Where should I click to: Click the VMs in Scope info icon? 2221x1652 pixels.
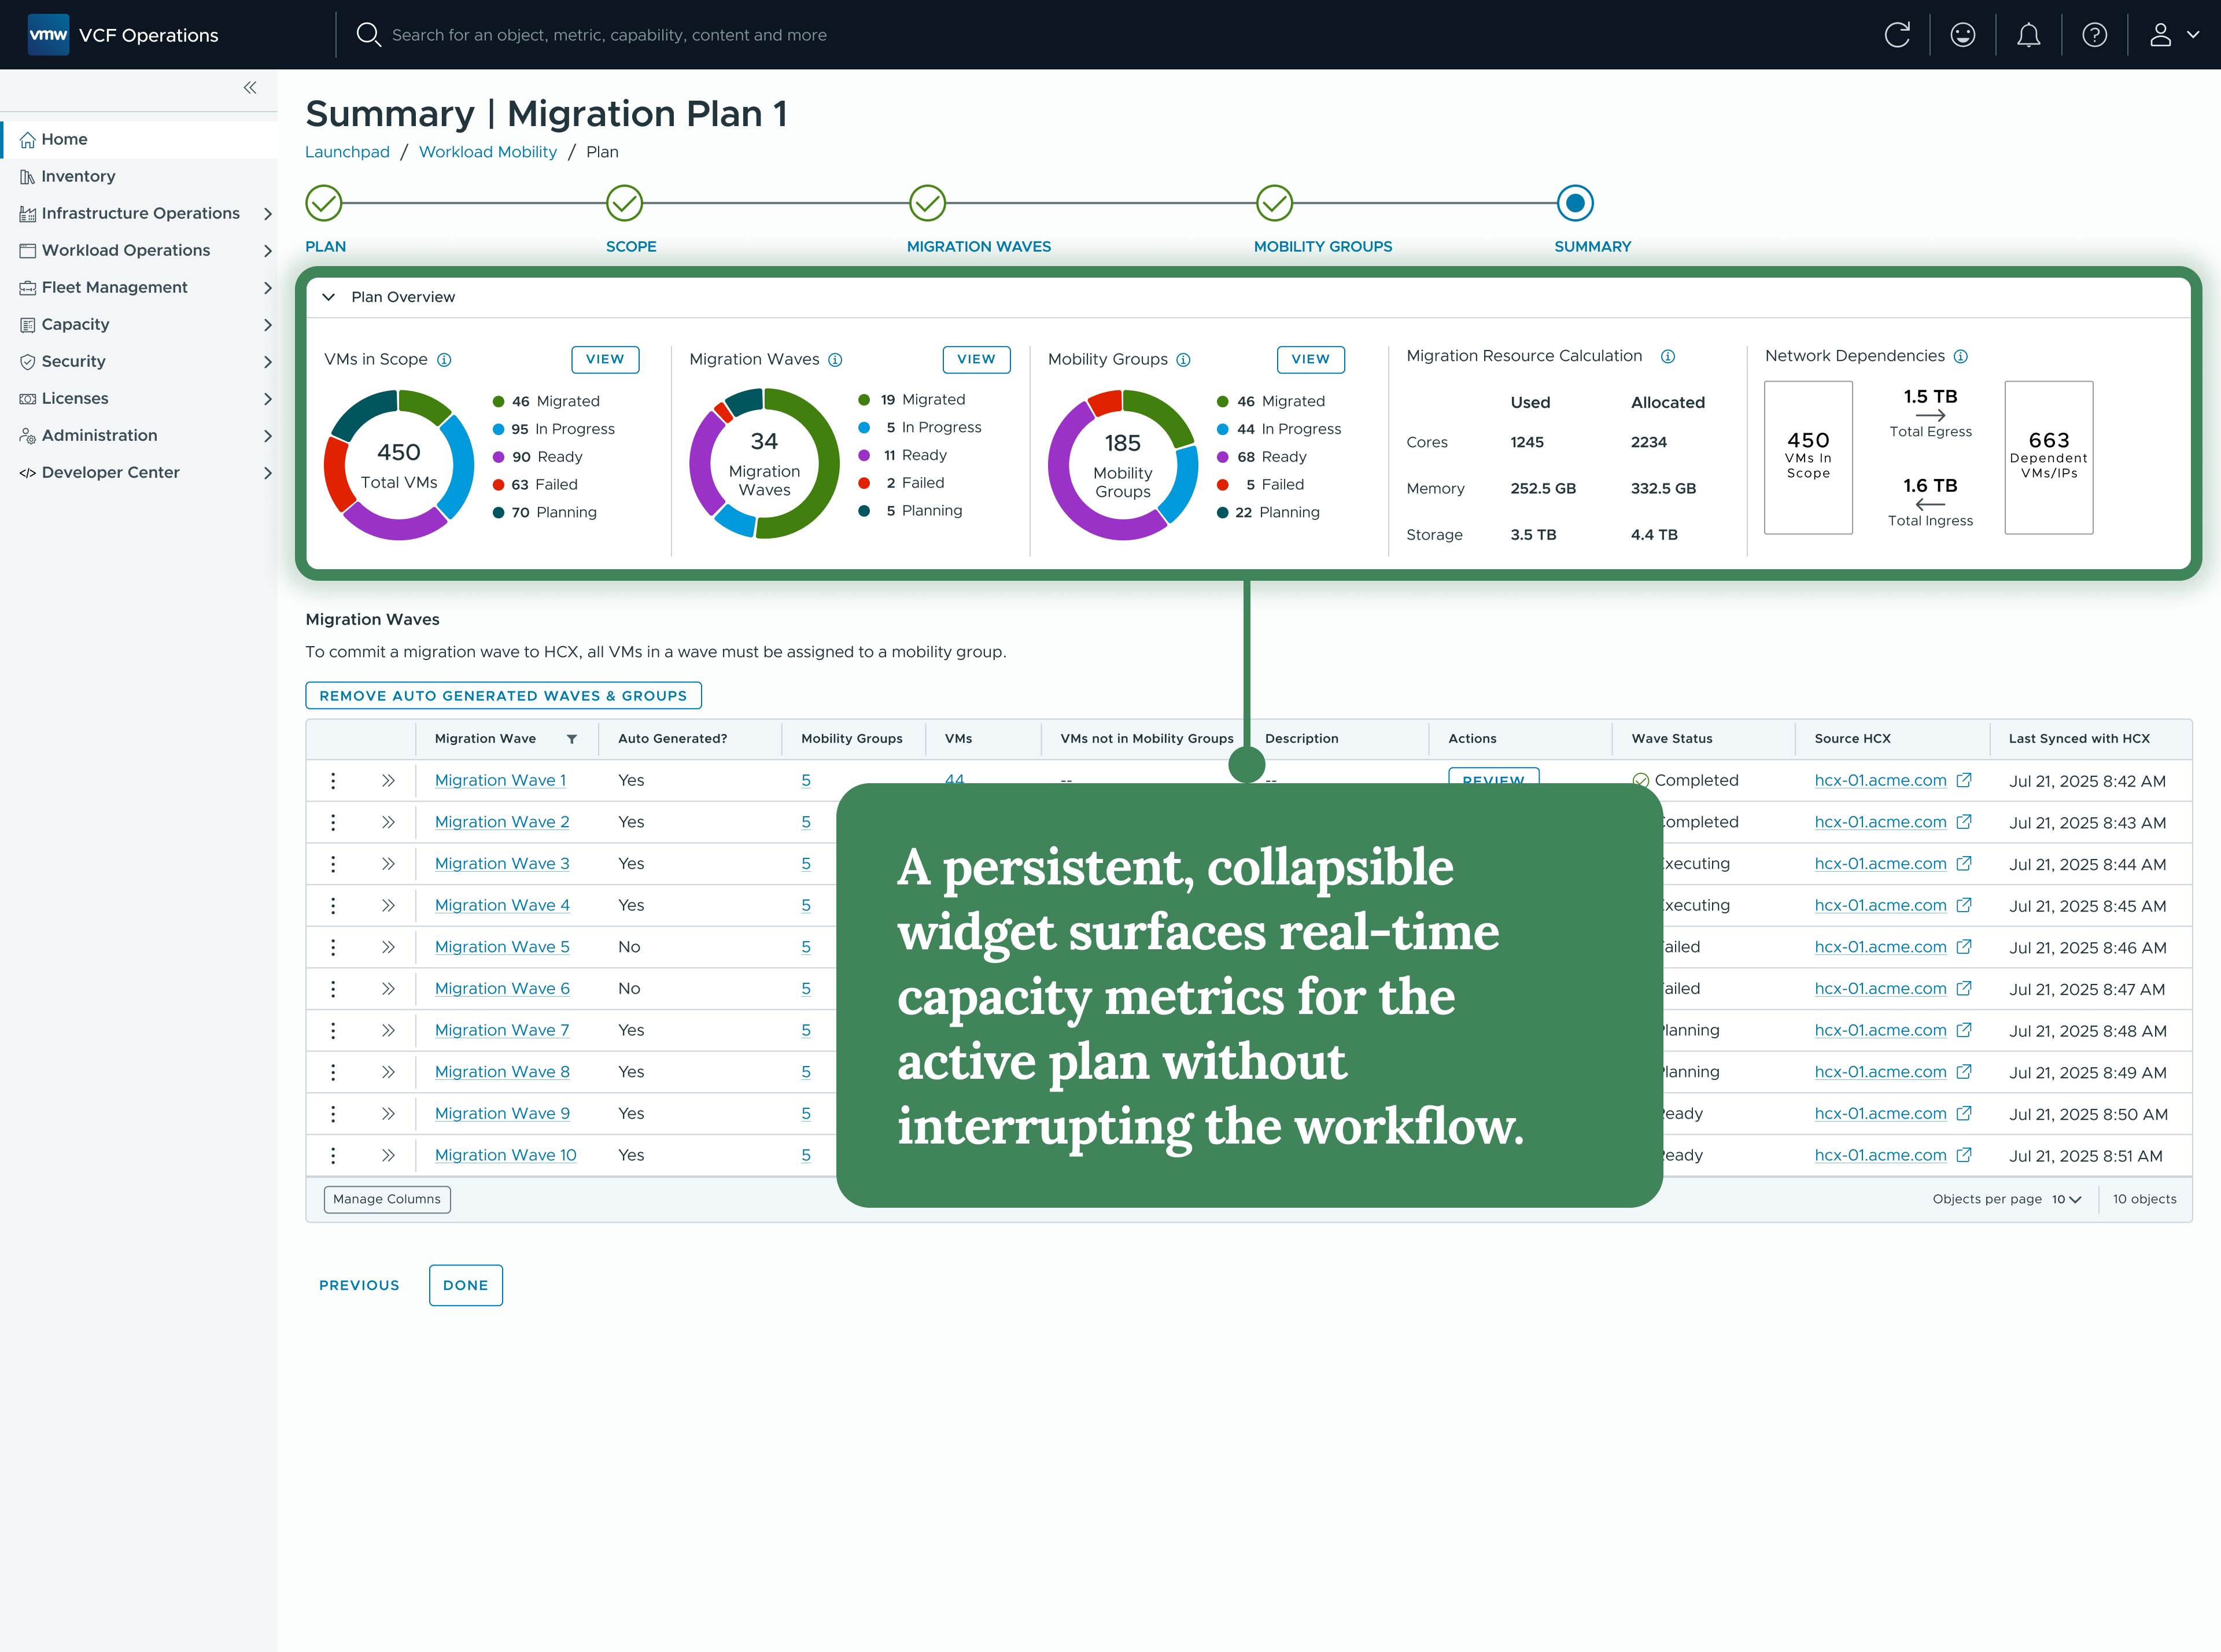(444, 360)
